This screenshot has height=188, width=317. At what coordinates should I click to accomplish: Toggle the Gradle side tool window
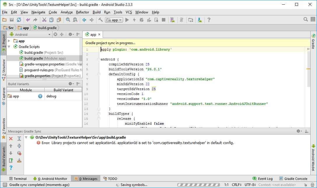coord(314,42)
